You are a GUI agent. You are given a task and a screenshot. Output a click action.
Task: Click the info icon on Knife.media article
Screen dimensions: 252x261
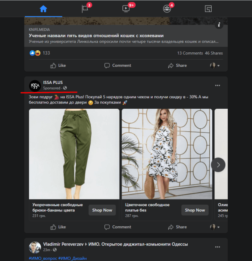[219, 25]
